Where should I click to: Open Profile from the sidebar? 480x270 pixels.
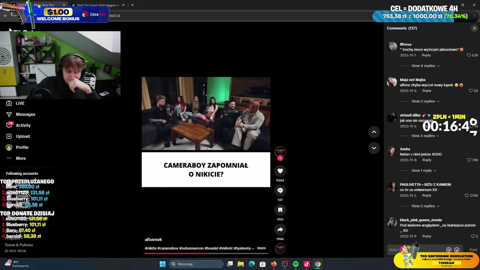[17, 147]
